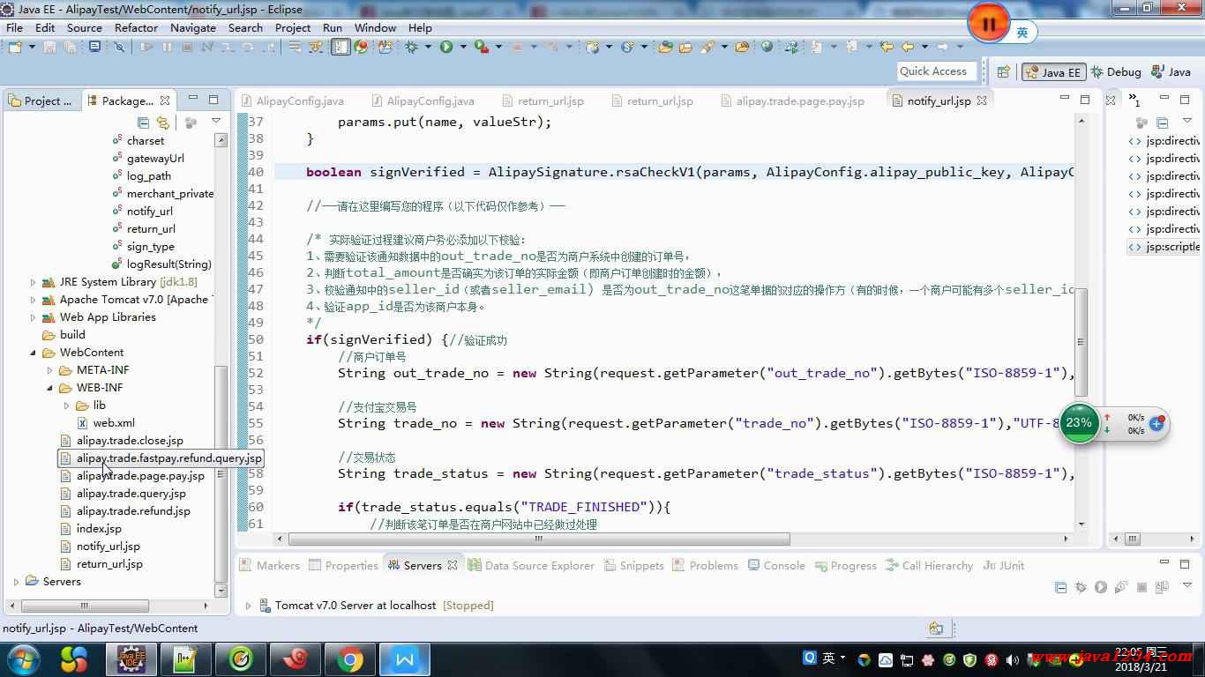Screen dimensions: 1205x677
Task: Click the Eclipse Java EE taskbar icon
Action: 131,658
